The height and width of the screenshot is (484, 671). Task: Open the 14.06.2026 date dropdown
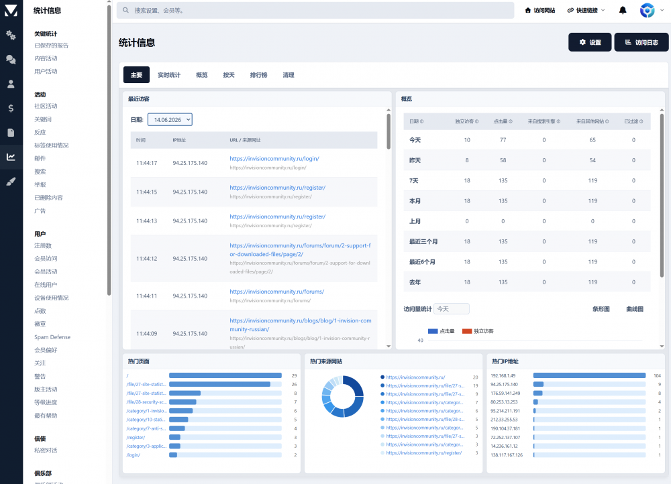point(170,120)
